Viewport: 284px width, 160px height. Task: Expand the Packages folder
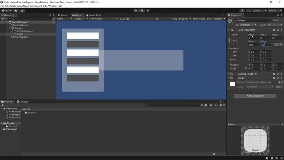[2, 129]
